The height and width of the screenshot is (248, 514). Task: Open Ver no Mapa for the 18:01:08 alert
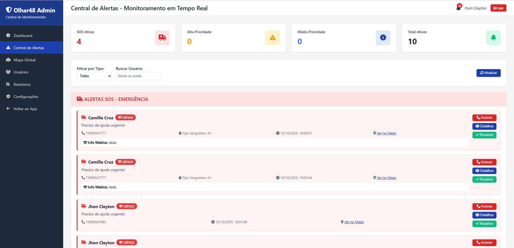coord(354,222)
